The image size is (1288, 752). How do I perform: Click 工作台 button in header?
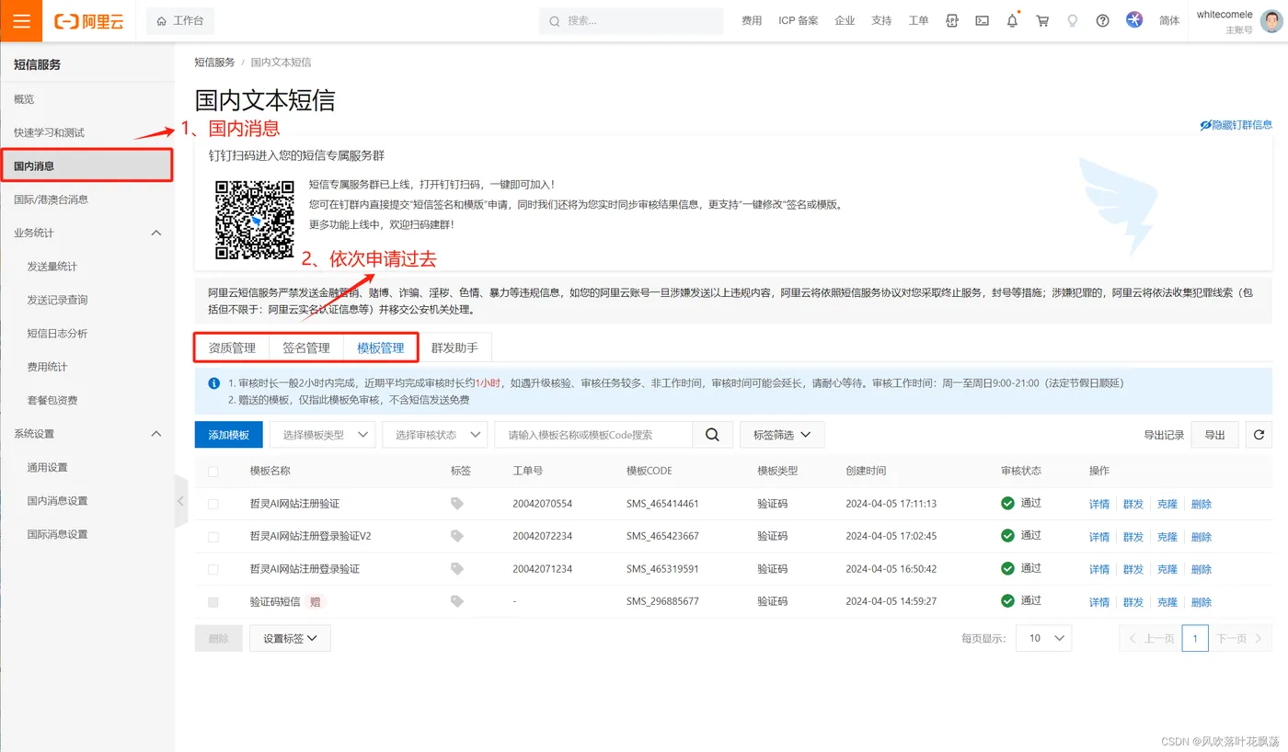click(180, 20)
